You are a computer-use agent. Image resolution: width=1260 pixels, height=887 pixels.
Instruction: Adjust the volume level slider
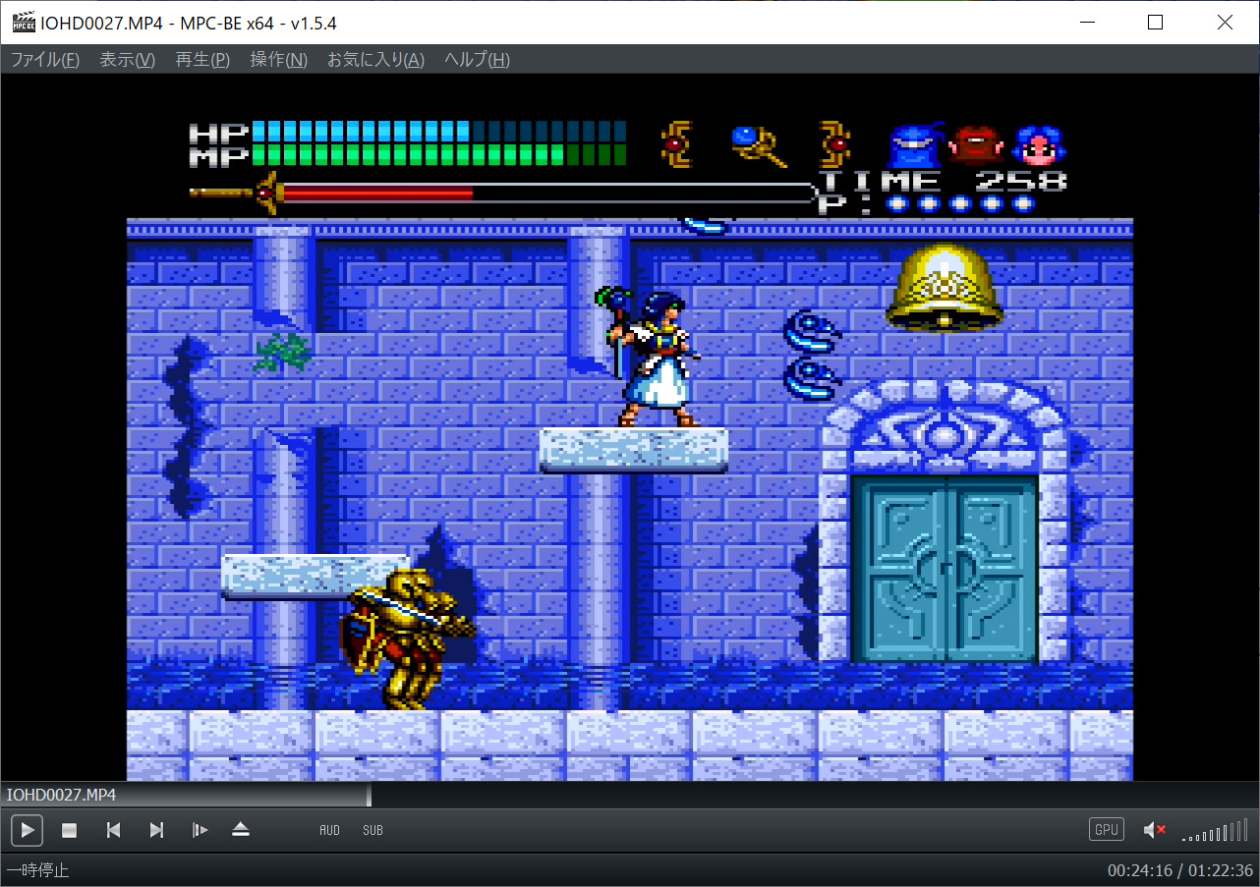tap(1215, 831)
